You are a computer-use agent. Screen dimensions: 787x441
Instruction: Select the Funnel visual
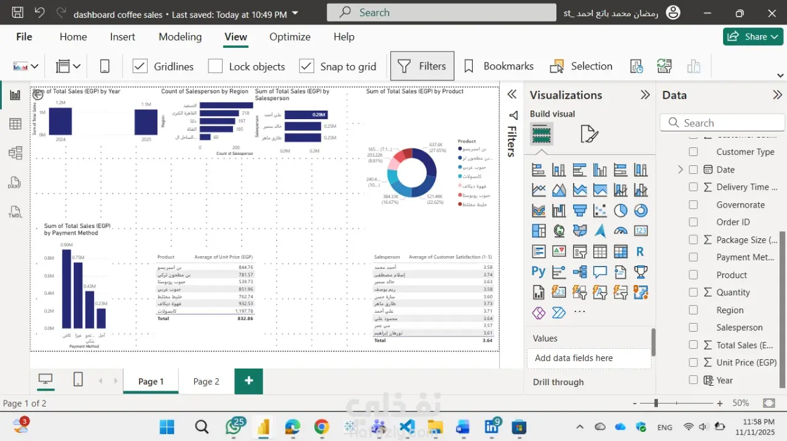[x=579, y=211]
